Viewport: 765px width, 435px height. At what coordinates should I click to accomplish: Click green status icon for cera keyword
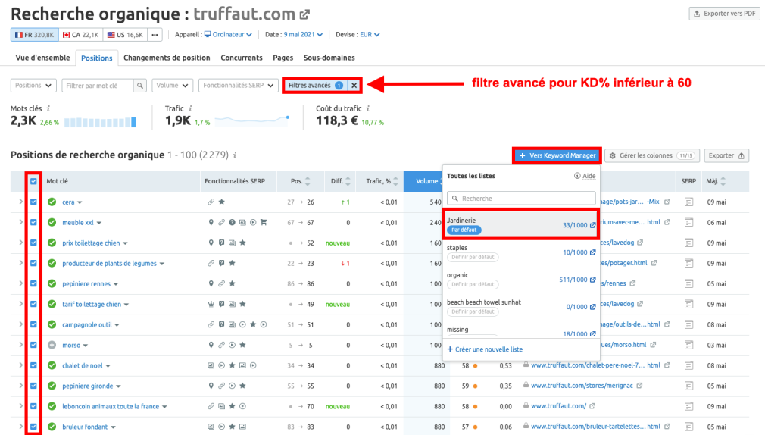coord(52,202)
